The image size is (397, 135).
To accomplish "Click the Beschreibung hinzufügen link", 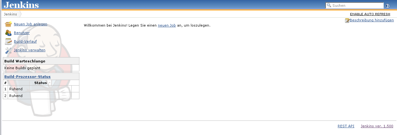I will click(372, 20).
